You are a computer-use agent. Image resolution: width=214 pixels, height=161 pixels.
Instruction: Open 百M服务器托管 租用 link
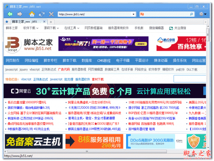142,129
